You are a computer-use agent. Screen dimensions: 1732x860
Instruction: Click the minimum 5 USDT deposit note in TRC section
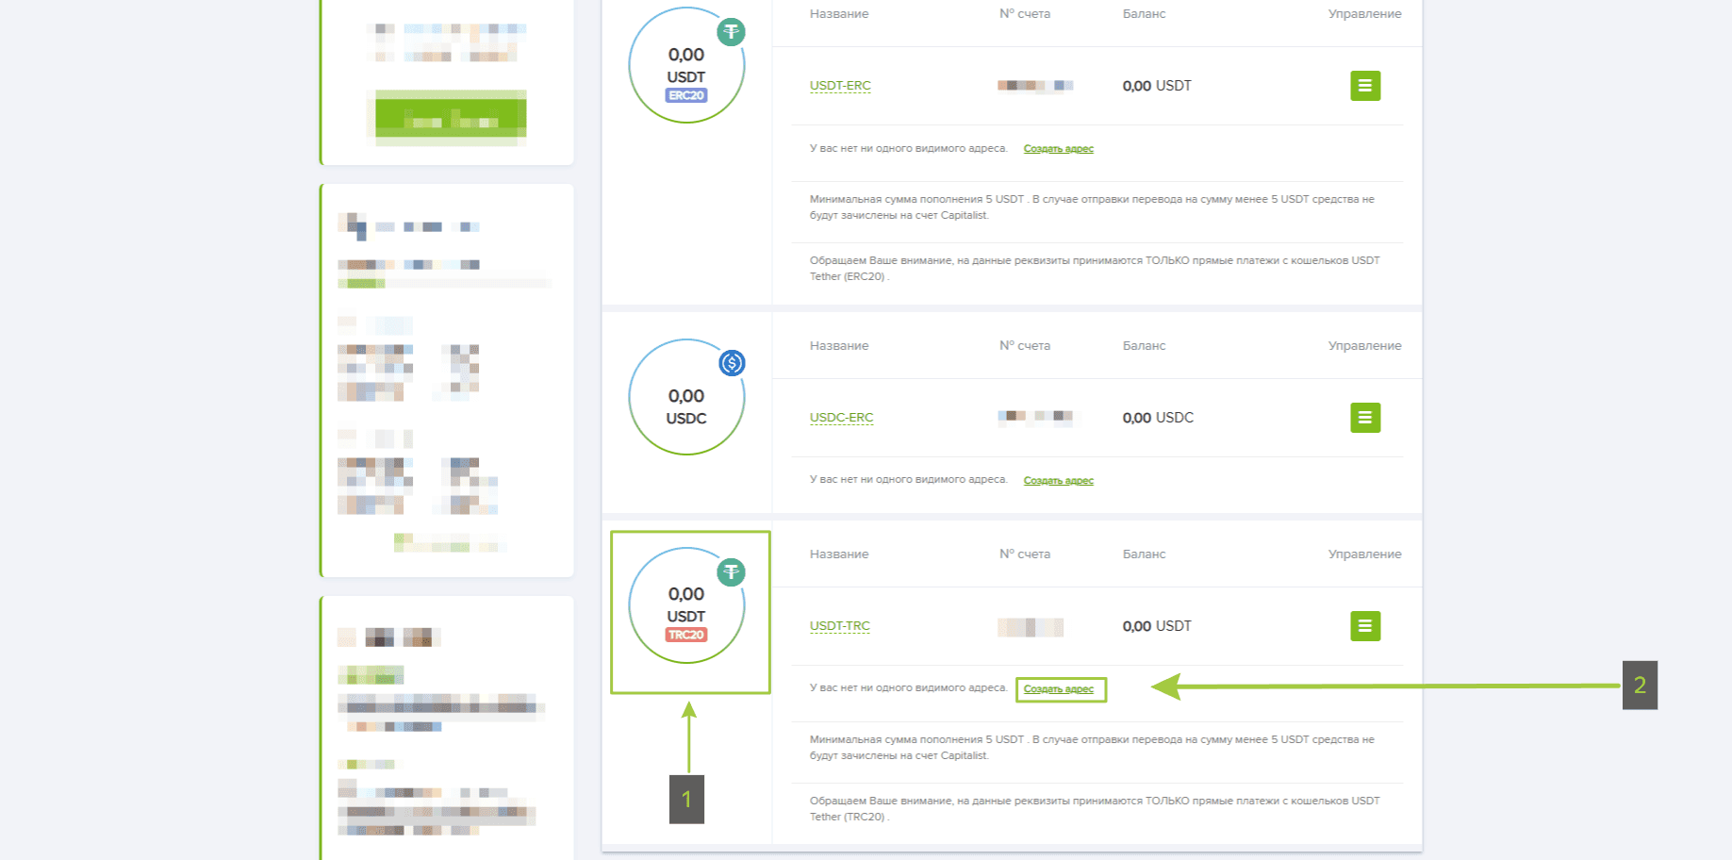pyautogui.click(x=1092, y=748)
